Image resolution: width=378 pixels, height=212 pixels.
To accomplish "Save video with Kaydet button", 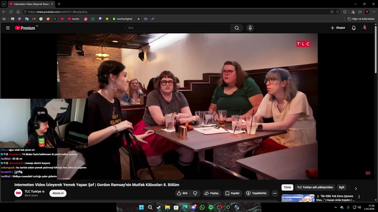I will 232,193.
